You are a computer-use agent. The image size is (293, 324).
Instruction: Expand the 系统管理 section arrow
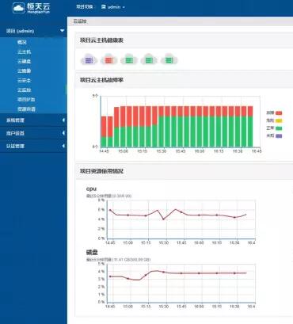[63, 120]
